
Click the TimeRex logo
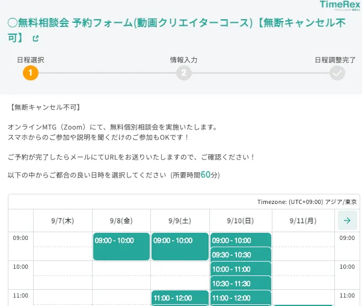click(340, 6)
